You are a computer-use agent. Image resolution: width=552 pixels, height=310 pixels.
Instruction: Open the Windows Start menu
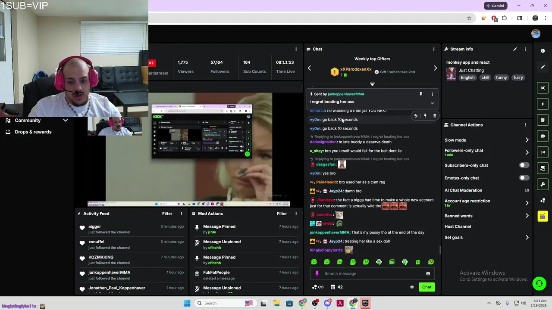187,303
